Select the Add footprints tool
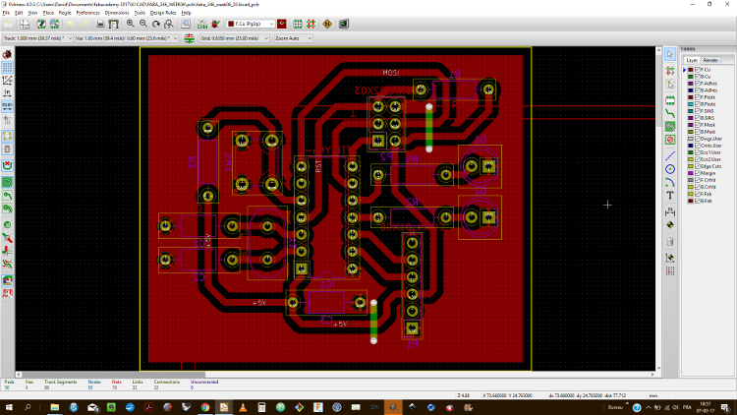 click(x=670, y=100)
